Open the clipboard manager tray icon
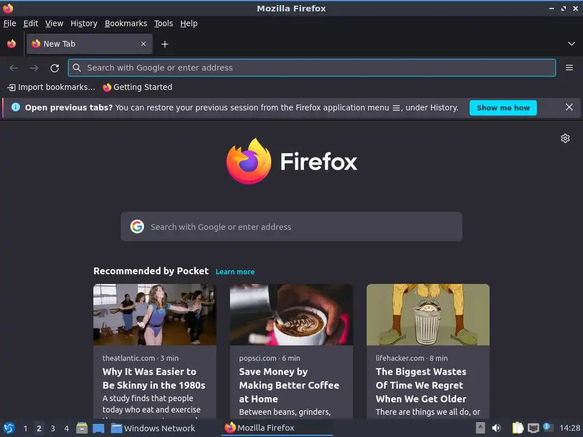The height and width of the screenshot is (437, 583). coord(518,428)
